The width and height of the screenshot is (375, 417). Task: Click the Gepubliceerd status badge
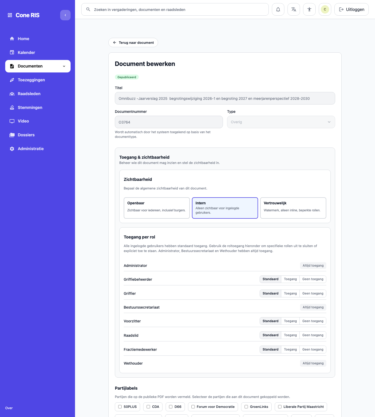tap(127, 77)
